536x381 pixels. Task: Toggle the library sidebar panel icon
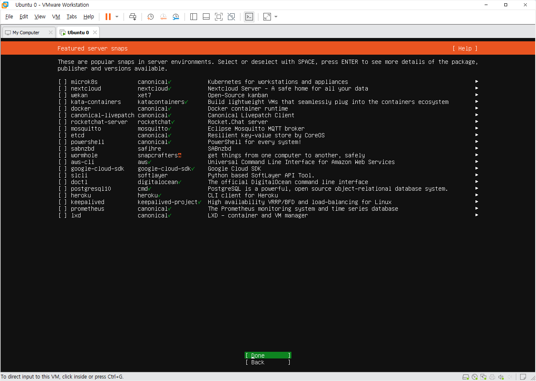coord(194,17)
